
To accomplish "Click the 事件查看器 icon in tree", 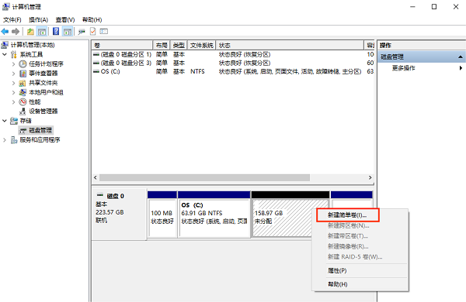I will tap(23, 74).
